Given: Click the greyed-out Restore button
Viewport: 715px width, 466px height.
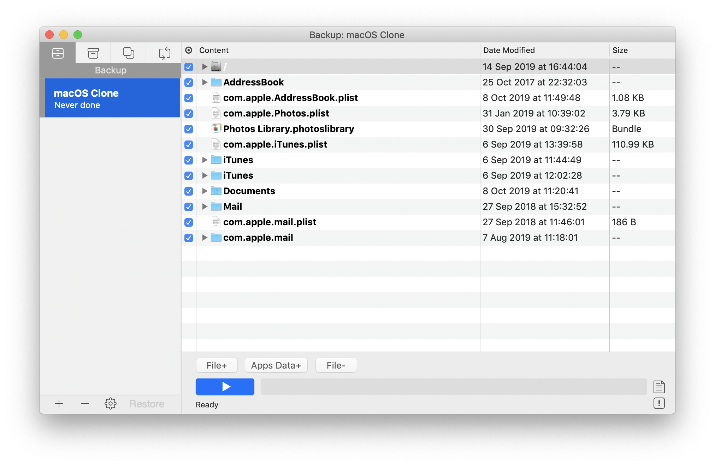Looking at the screenshot, I should [x=147, y=404].
